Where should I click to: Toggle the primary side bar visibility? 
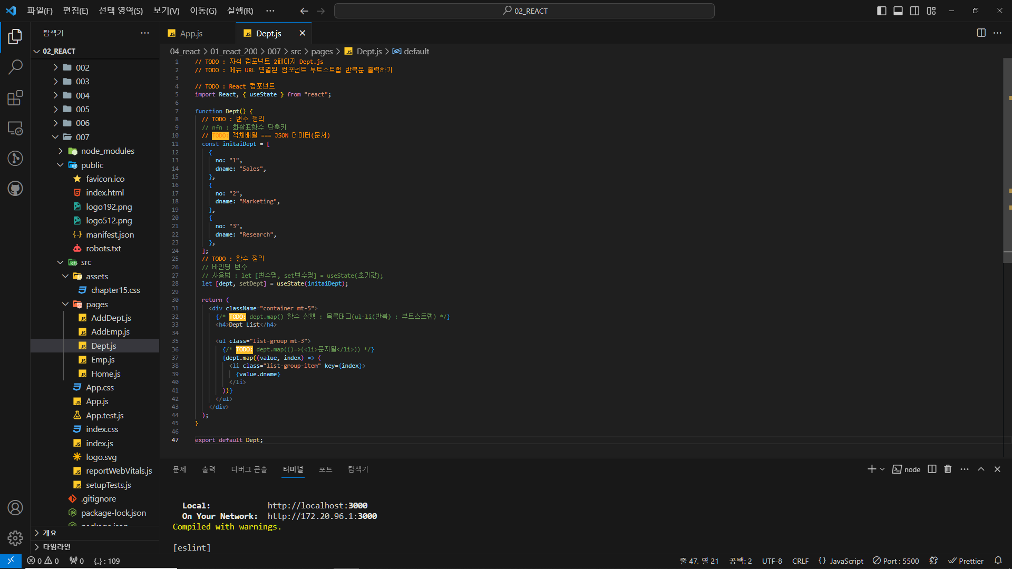pos(881,11)
